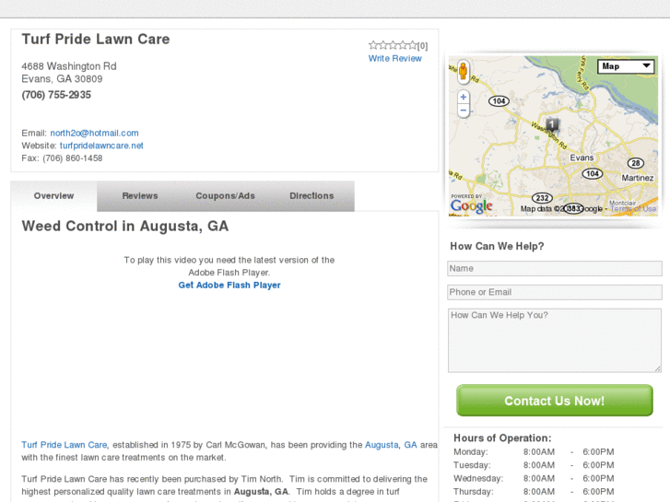Open the Map type dropdown

coord(626,66)
